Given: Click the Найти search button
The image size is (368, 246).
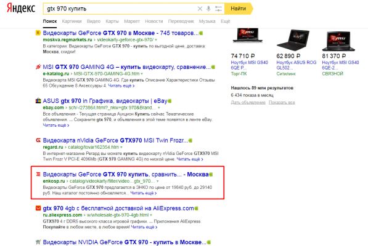Looking at the screenshot, I should click(x=239, y=9).
